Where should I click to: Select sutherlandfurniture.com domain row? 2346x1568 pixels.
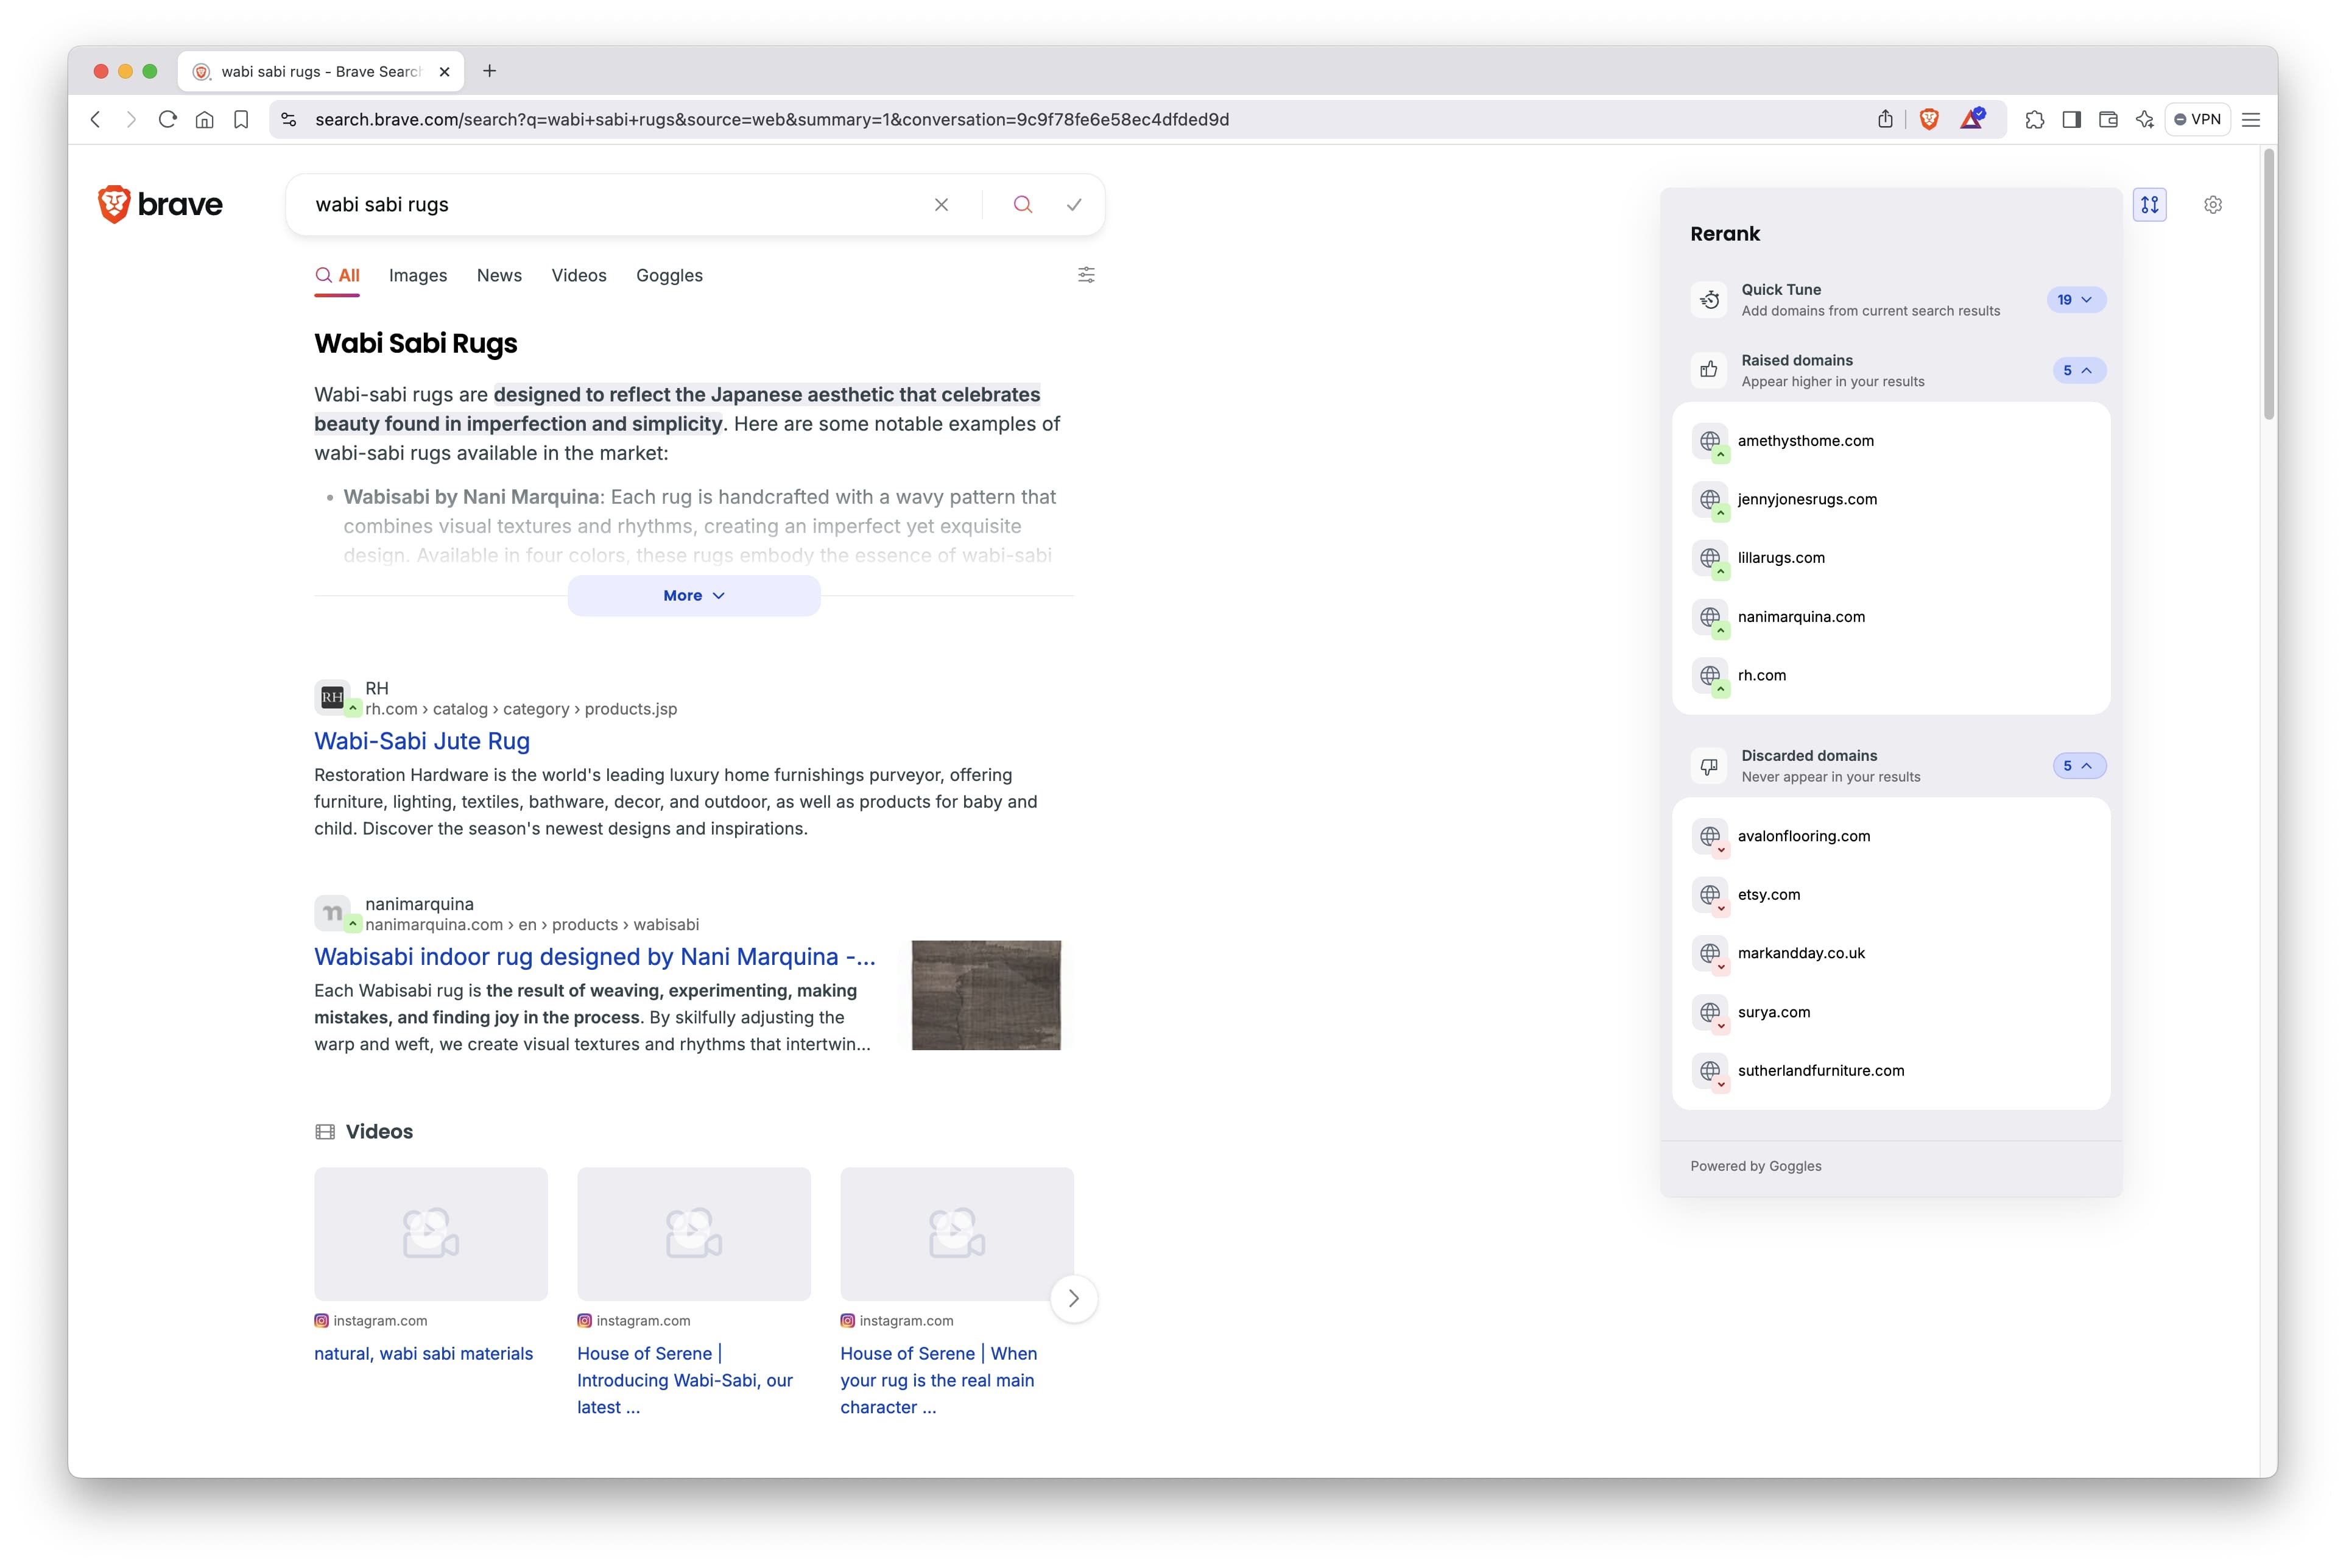click(x=1890, y=1071)
